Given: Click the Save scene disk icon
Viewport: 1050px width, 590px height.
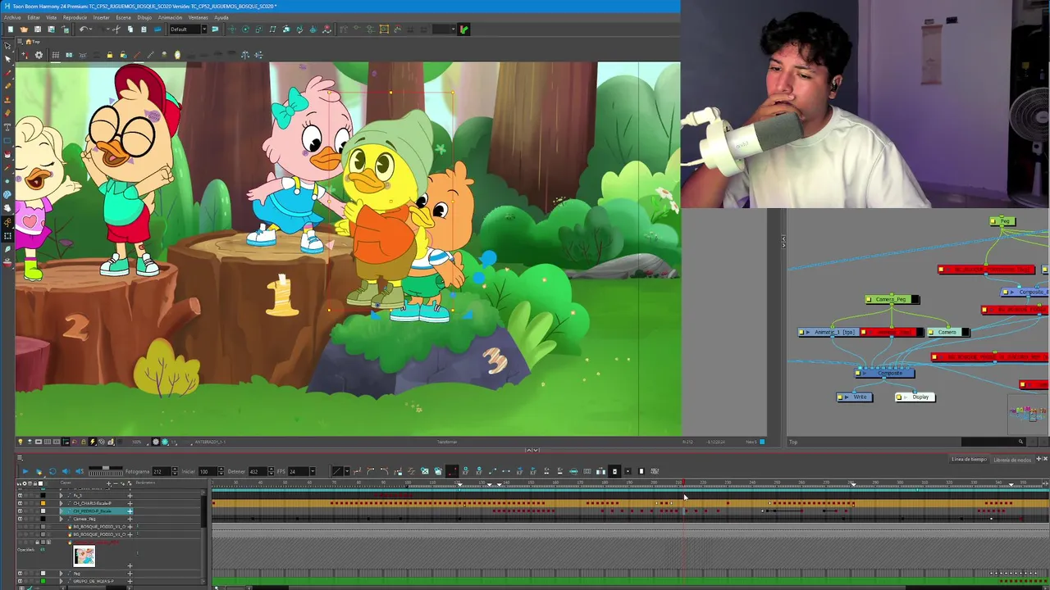Looking at the screenshot, I should [x=37, y=29].
